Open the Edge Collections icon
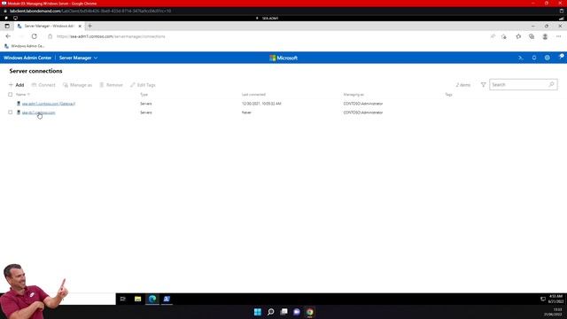The width and height of the screenshot is (567, 319). (x=532, y=36)
